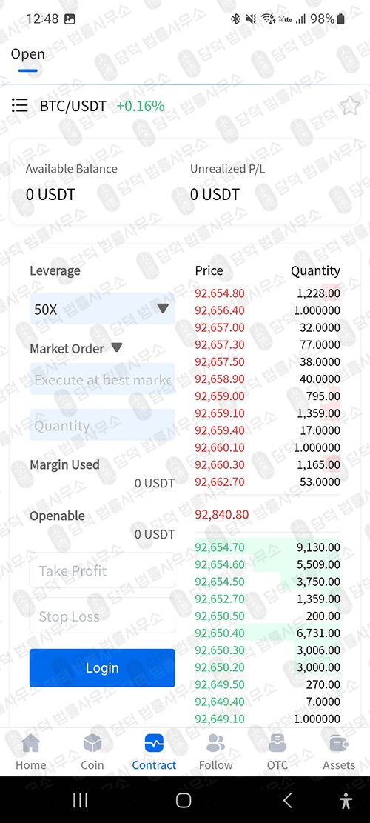The width and height of the screenshot is (370, 823).
Task: Expand the Market Order type dropdown arrow
Action: (x=117, y=347)
